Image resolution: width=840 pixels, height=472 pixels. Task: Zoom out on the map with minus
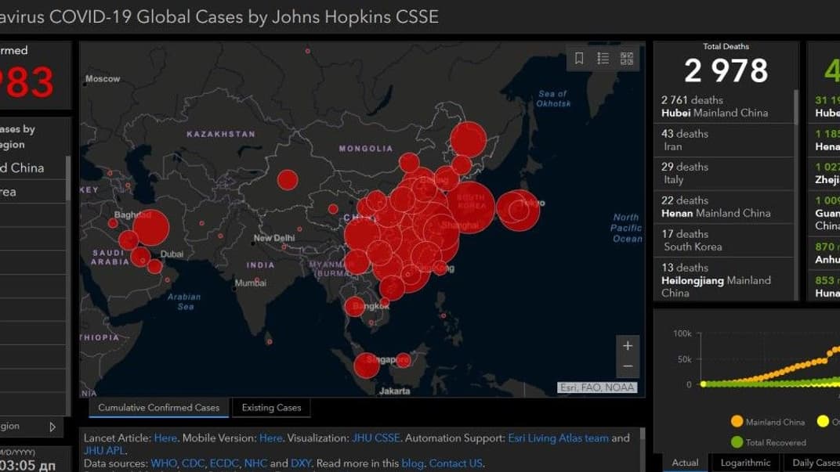627,366
